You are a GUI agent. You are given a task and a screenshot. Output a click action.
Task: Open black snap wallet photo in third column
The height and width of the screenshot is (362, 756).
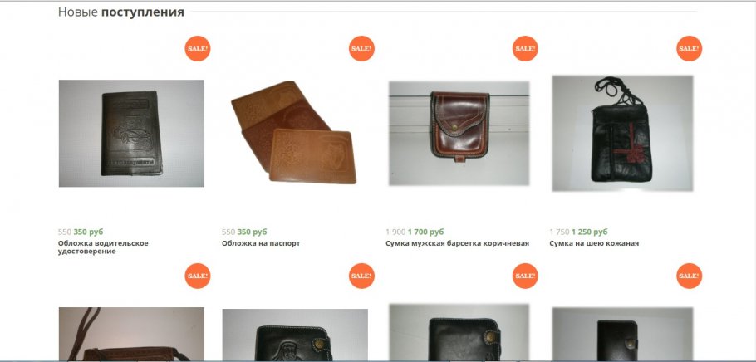click(459, 333)
